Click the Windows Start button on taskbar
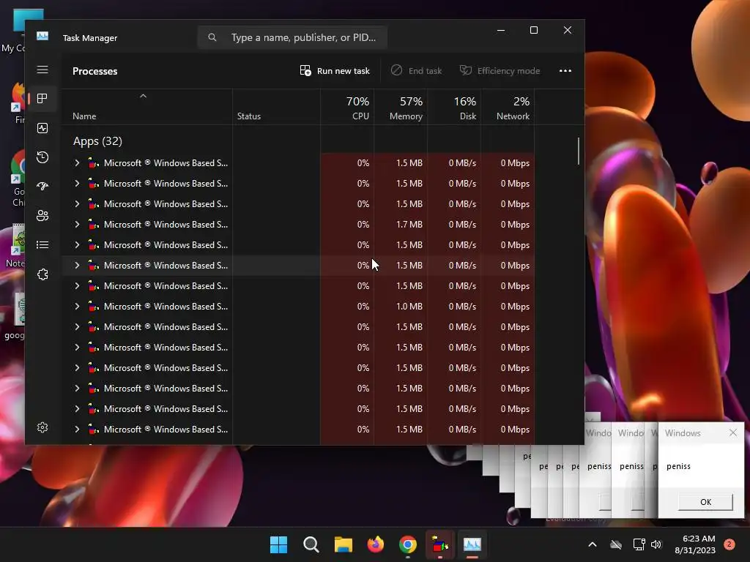 [279, 544]
